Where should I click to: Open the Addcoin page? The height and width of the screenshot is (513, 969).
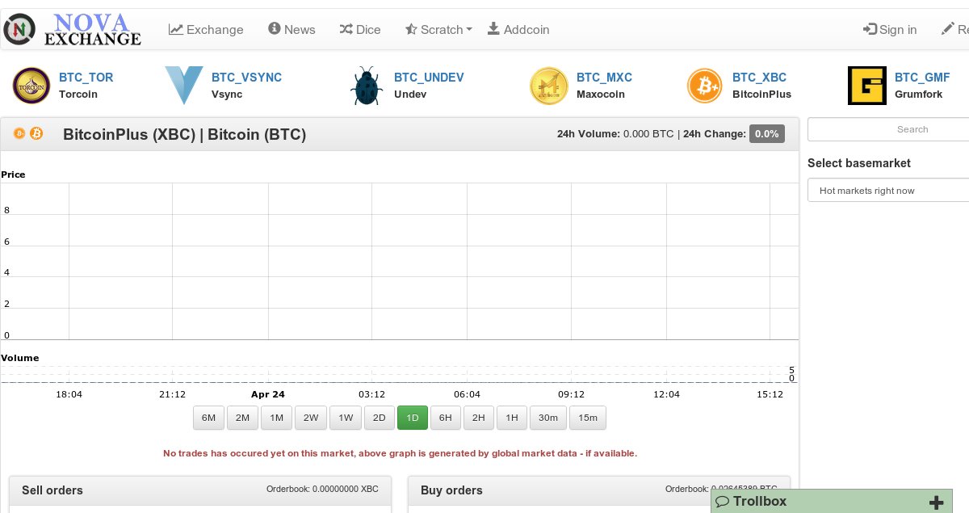[518, 29]
